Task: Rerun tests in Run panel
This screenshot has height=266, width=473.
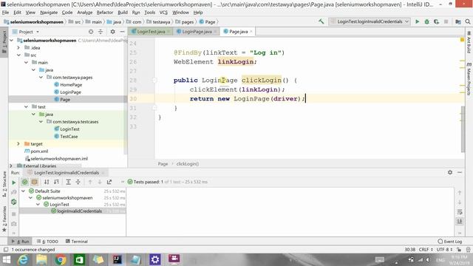Action: click(x=13, y=183)
